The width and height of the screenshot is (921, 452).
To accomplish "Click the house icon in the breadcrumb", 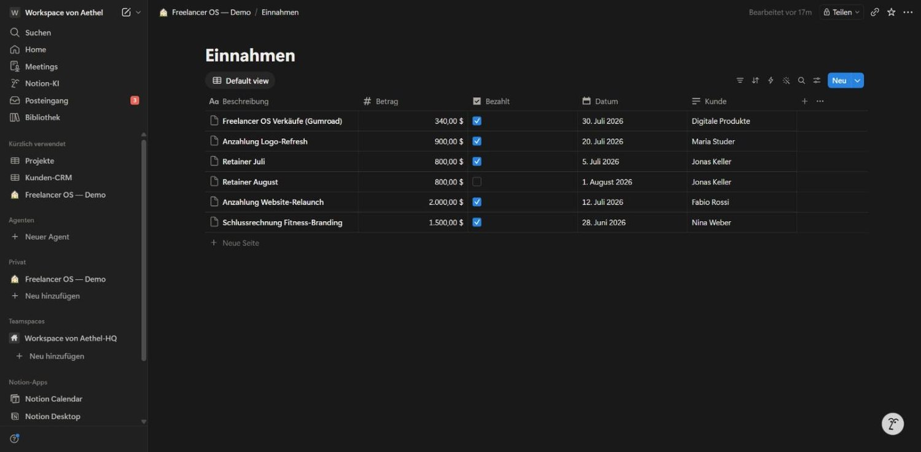I will (163, 12).
